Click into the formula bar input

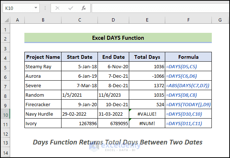point(160,8)
